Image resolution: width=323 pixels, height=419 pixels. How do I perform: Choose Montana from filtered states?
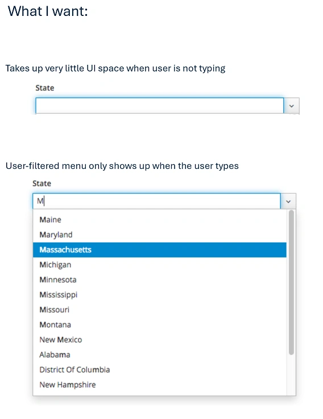tap(159, 325)
